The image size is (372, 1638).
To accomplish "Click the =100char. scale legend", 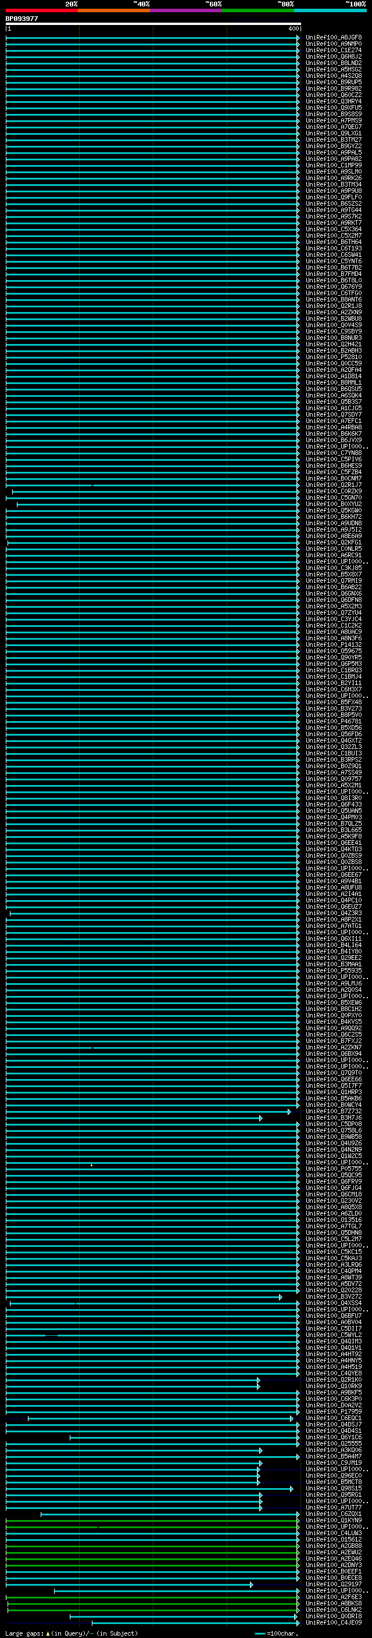I will tap(276, 1633).
